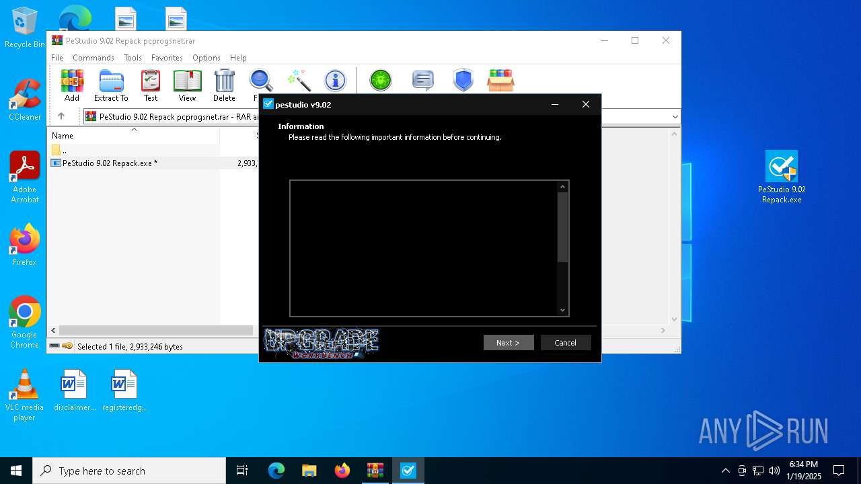The image size is (861, 484).
Task: Click WinRAR status bar drive icon
Action: 54,346
